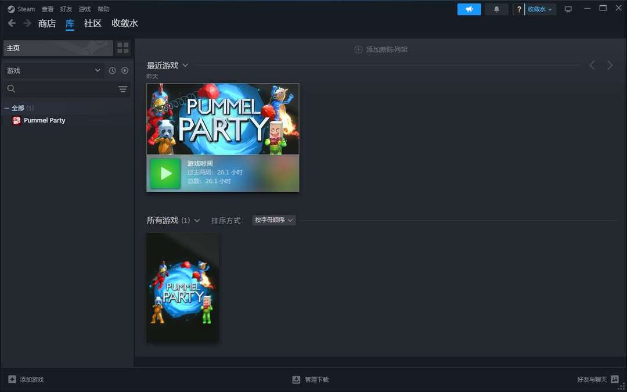Click the question mark help icon

(x=519, y=9)
